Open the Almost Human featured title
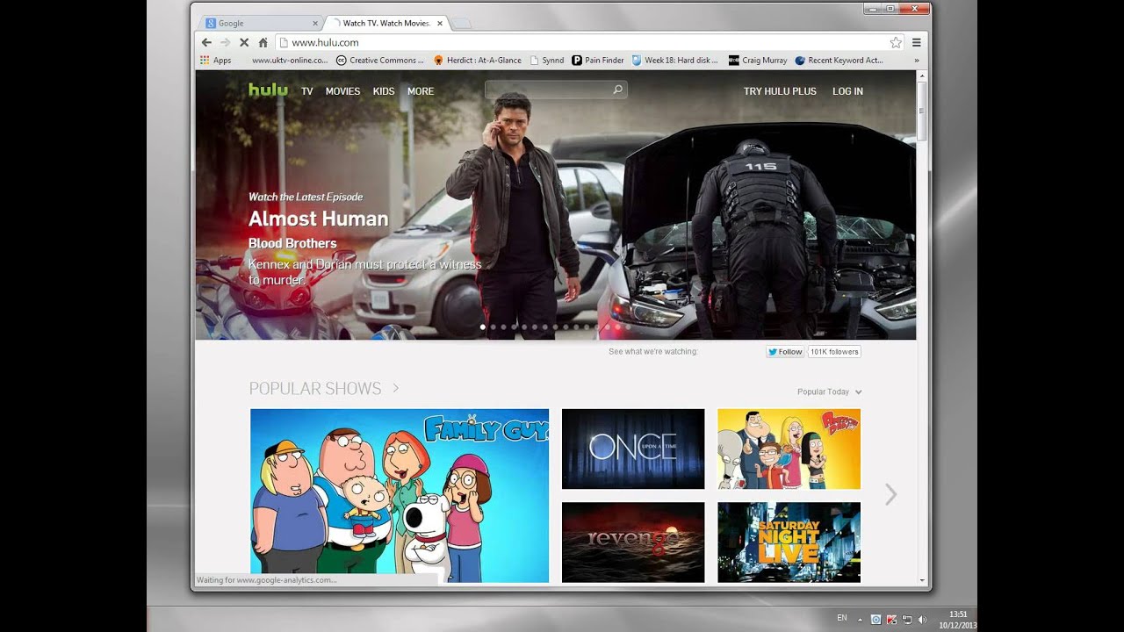This screenshot has height=632, width=1124. (x=318, y=219)
